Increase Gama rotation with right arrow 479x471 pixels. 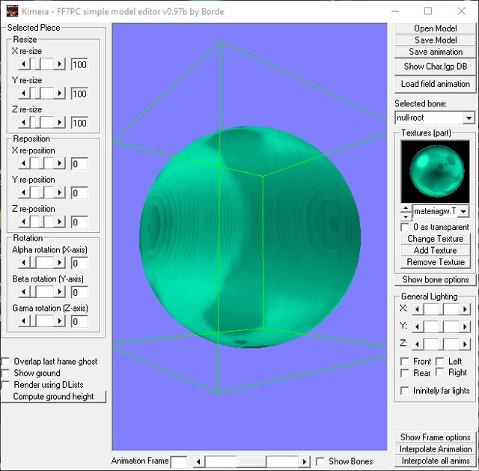pos(60,321)
